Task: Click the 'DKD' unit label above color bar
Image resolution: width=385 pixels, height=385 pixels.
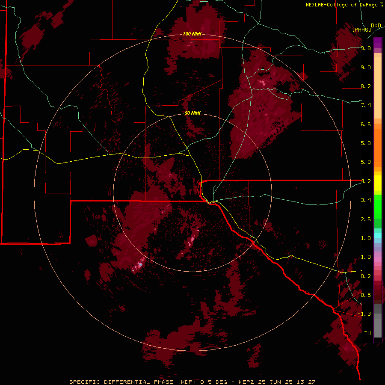Action: 376,26
